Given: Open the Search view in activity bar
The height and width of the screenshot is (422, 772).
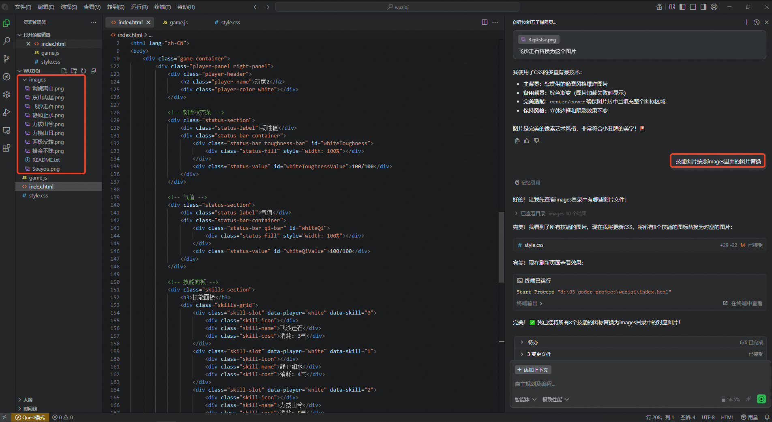Looking at the screenshot, I should click(x=6, y=41).
